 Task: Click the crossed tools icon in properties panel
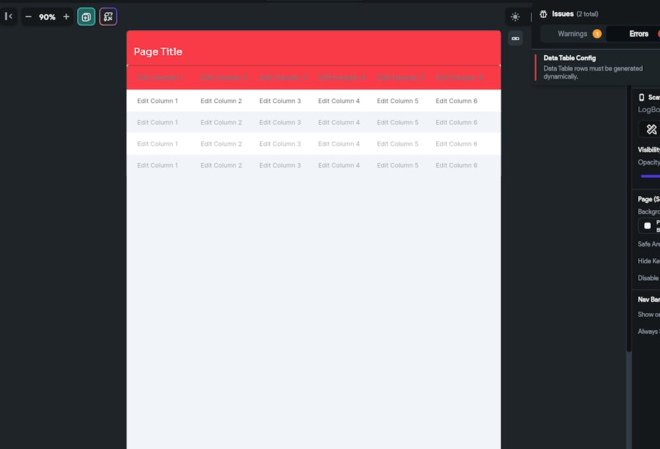pyautogui.click(x=651, y=129)
